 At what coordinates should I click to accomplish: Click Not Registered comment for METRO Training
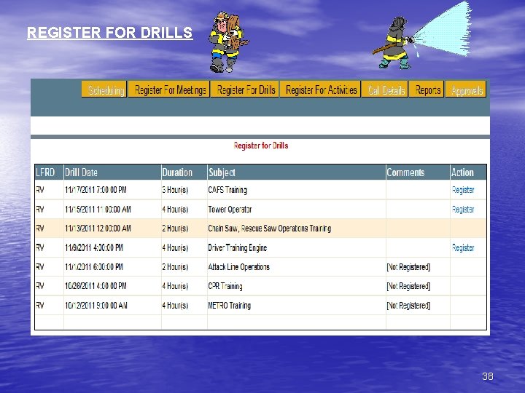pyautogui.click(x=408, y=306)
